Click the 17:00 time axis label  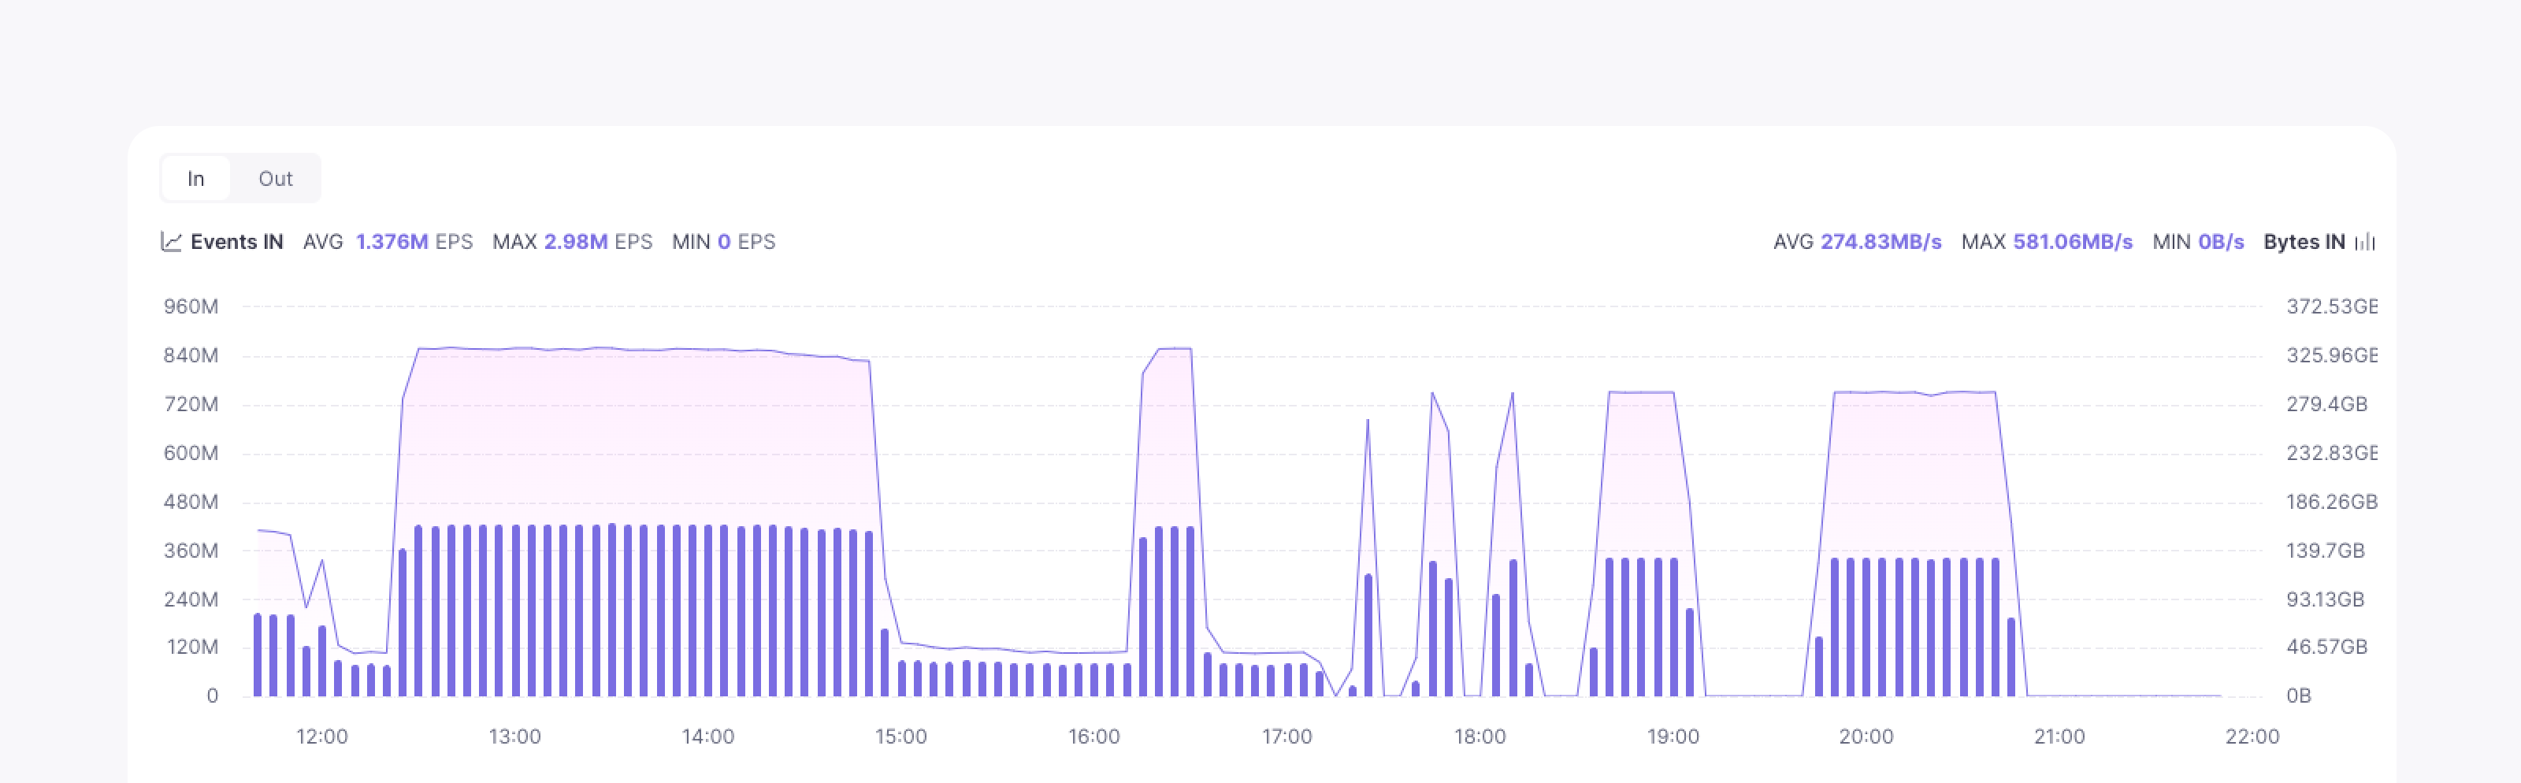click(1287, 737)
